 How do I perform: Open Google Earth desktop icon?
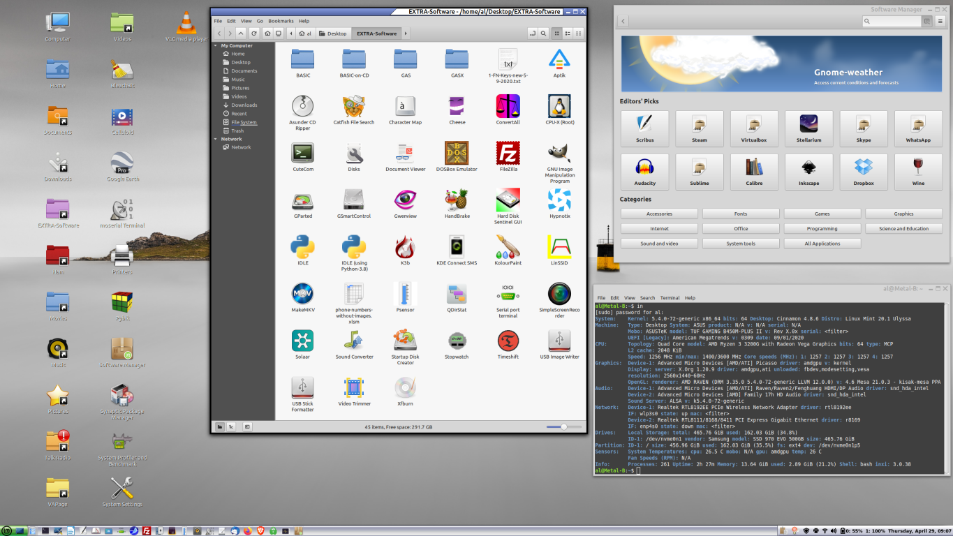pos(122,163)
